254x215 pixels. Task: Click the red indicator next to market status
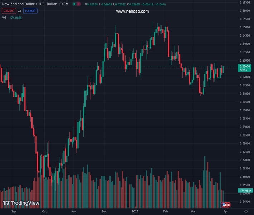[78, 4]
